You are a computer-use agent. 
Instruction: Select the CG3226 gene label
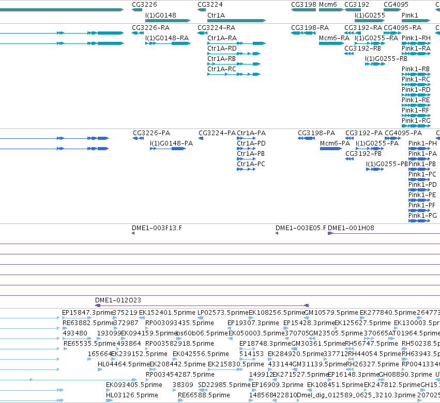pyautogui.click(x=144, y=5)
